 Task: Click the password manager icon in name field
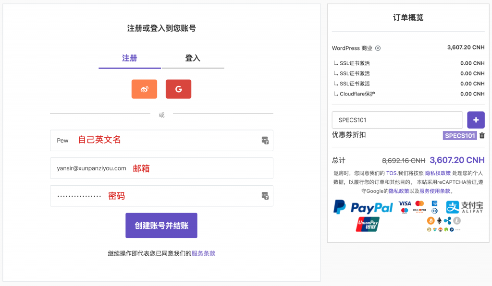[265, 141]
